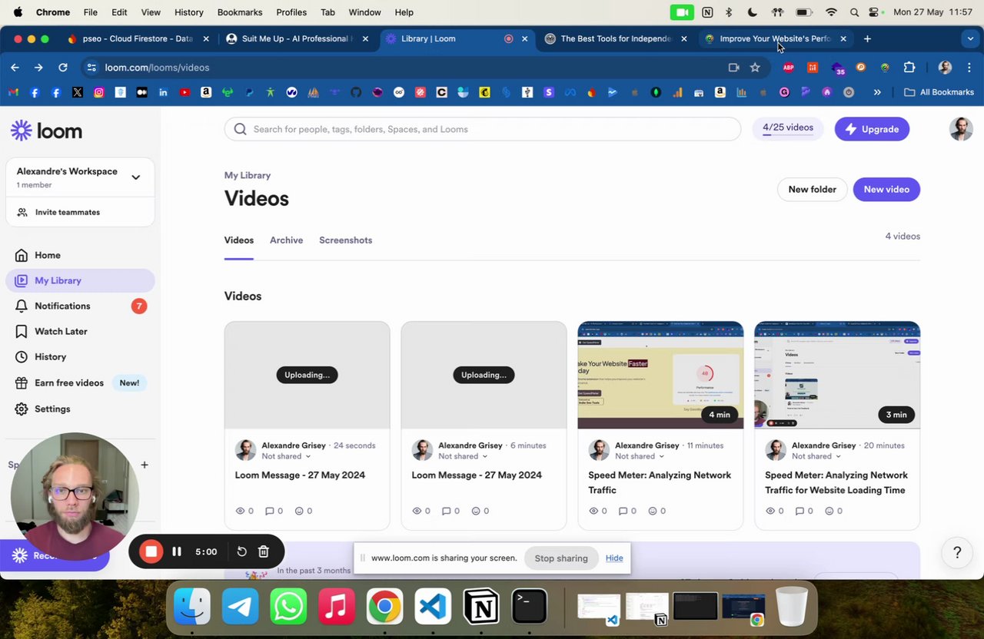The width and height of the screenshot is (984, 639).
Task: Pause the Loom recording
Action: (x=177, y=551)
